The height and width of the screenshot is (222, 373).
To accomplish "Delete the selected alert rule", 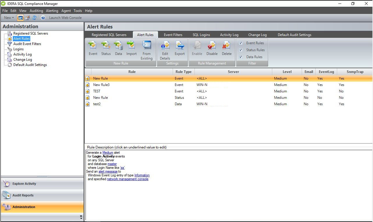I will click(x=227, y=48).
